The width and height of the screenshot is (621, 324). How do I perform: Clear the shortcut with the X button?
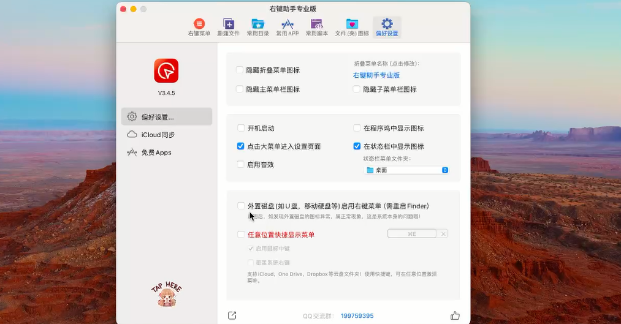(444, 234)
